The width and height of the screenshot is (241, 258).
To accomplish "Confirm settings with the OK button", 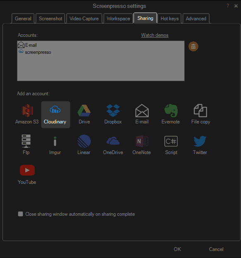I will [177, 249].
